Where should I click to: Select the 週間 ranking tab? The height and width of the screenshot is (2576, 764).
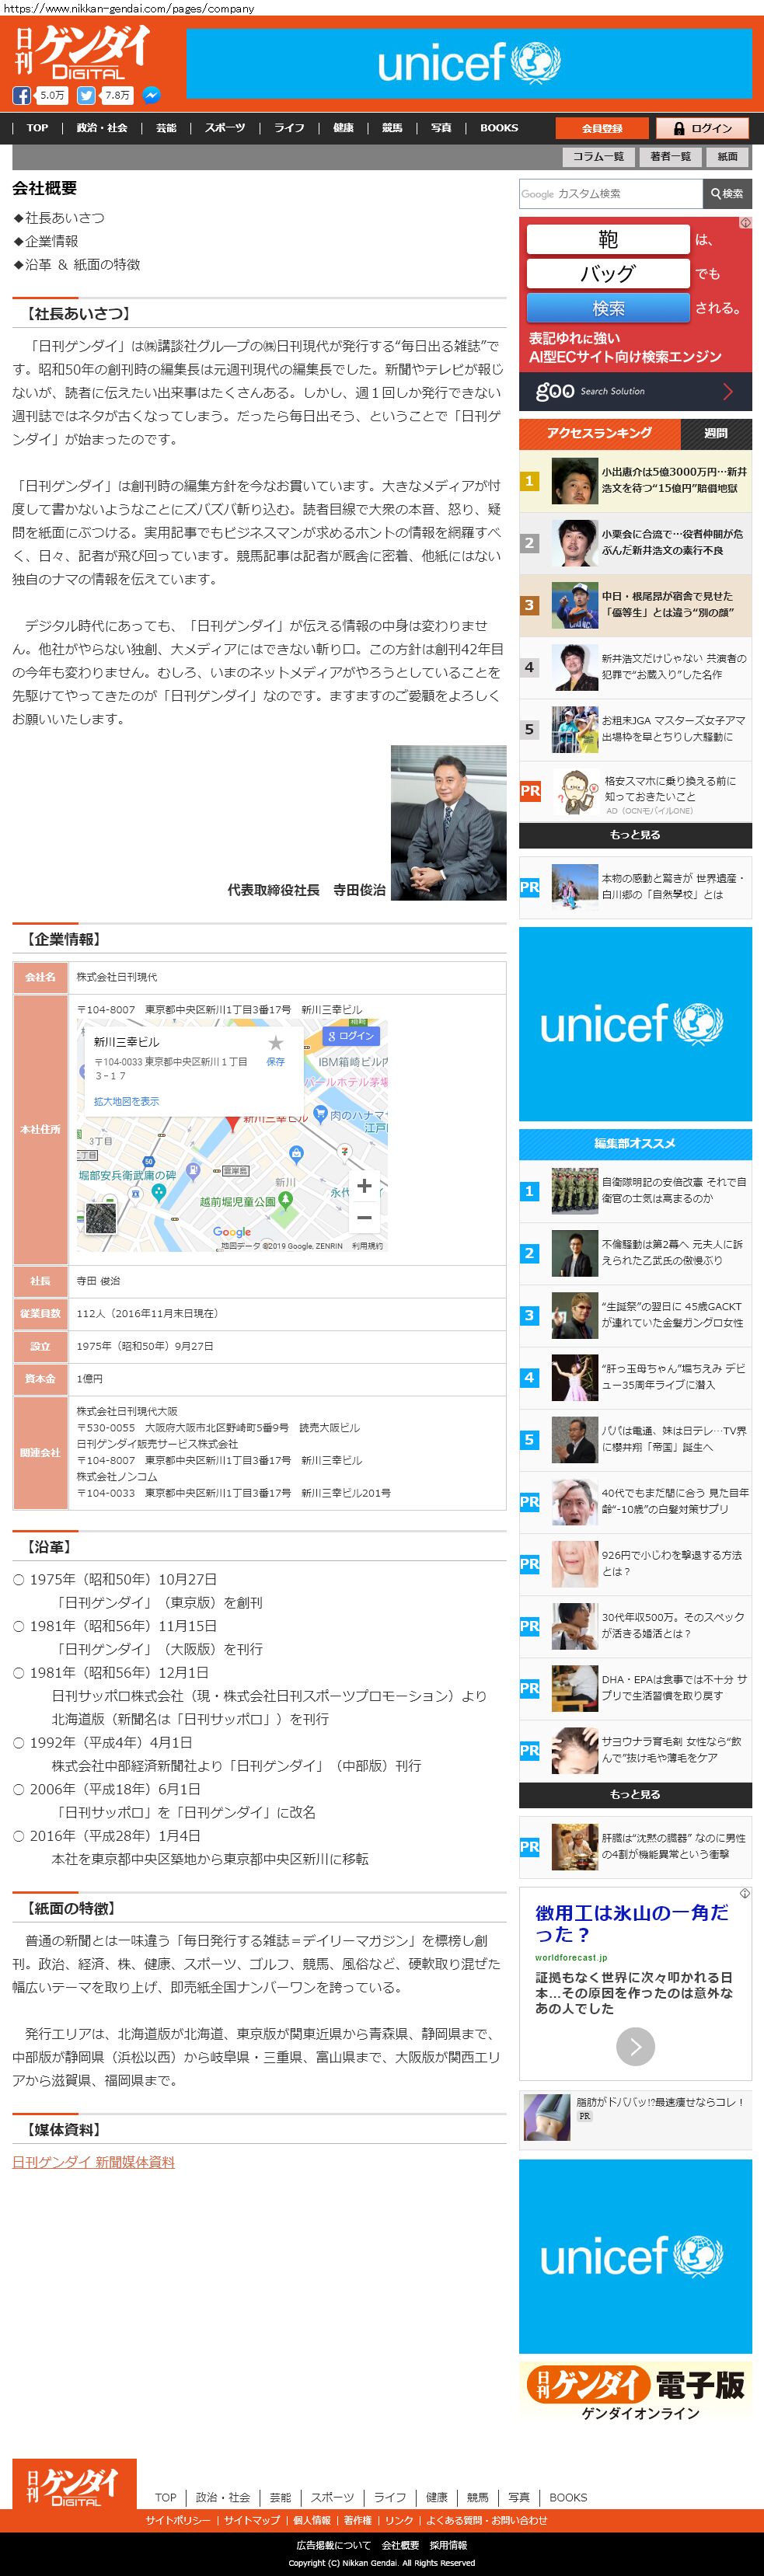pyautogui.click(x=716, y=433)
